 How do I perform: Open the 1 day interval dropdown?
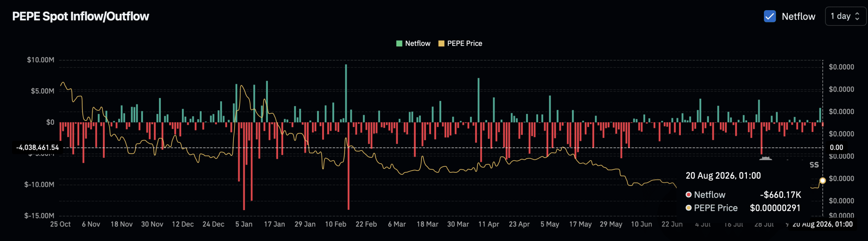pyautogui.click(x=845, y=16)
